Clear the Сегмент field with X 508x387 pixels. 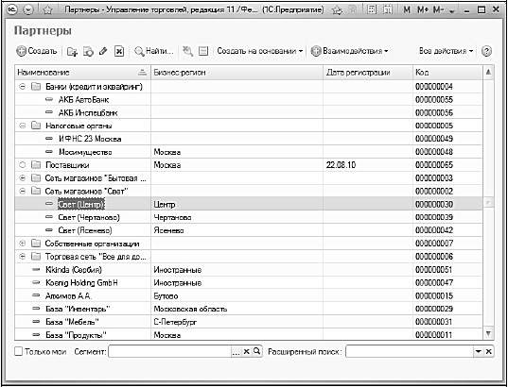246,352
